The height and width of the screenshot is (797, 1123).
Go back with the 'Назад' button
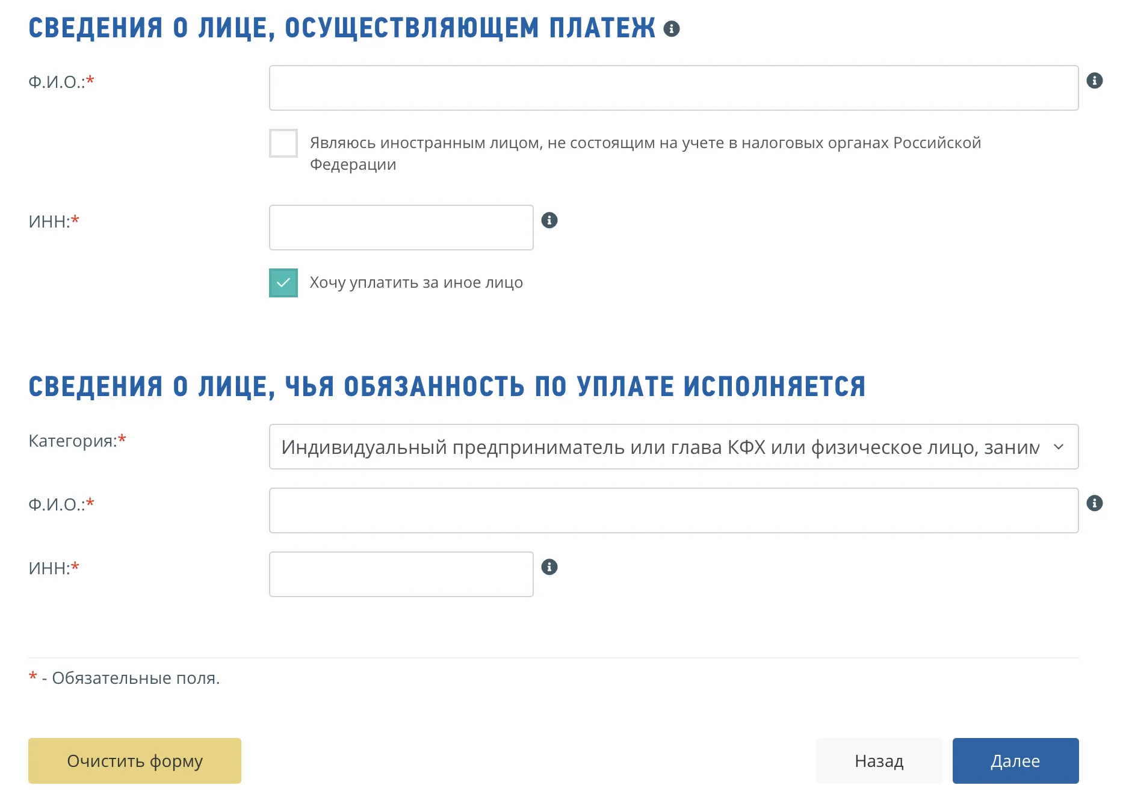point(879,761)
